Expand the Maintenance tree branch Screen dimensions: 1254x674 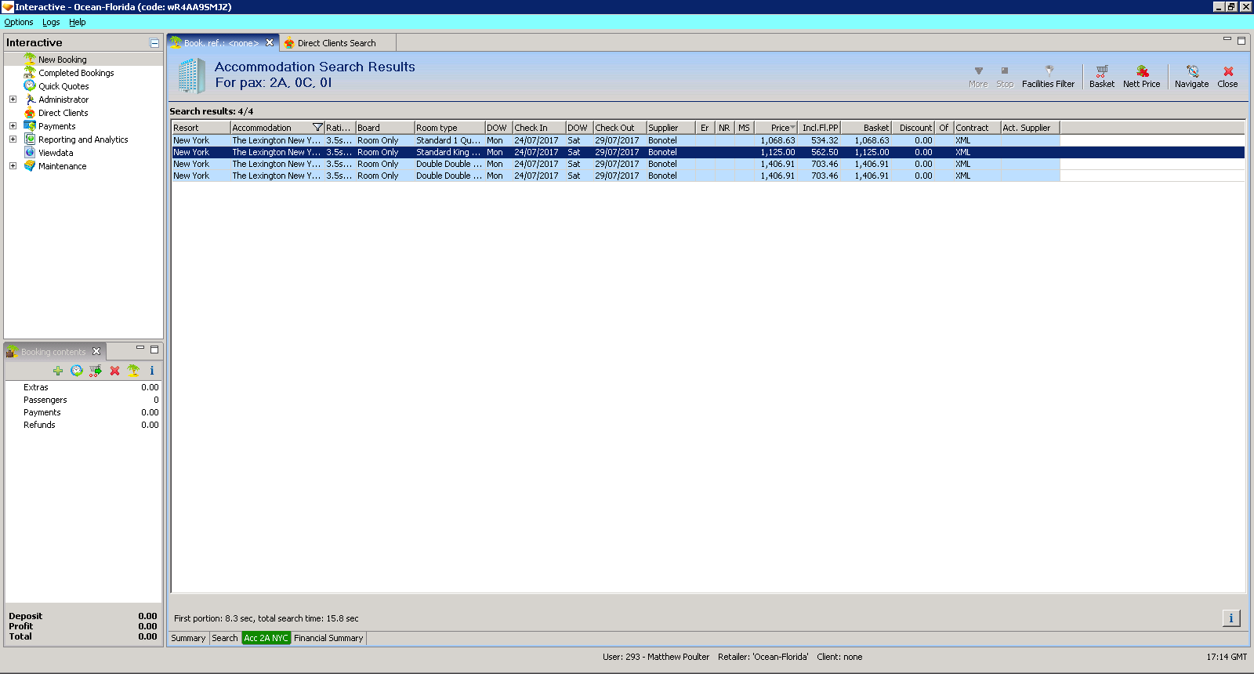[13, 166]
